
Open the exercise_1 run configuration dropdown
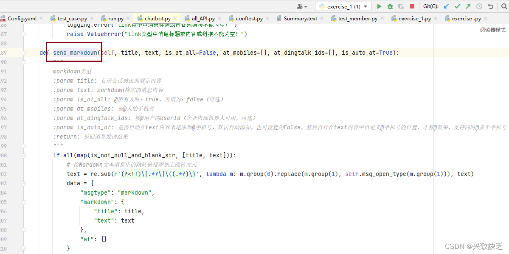point(366,6)
